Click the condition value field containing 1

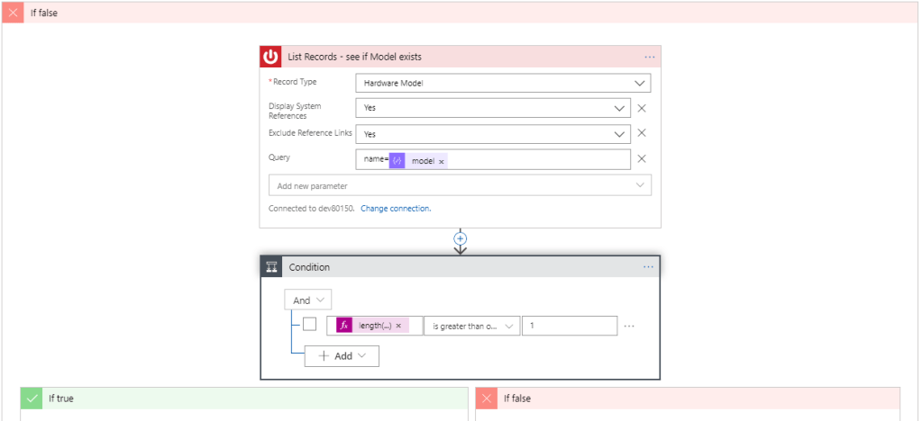click(569, 326)
